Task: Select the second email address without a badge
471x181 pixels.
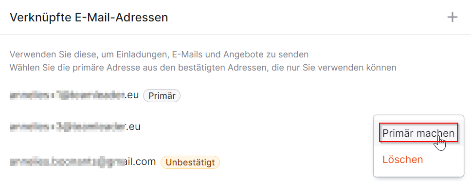Action: [x=75, y=127]
